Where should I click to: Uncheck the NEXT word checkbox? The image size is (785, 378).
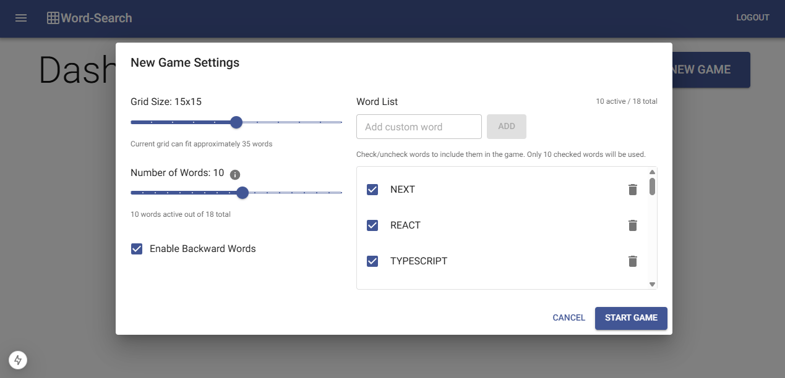(x=372, y=190)
